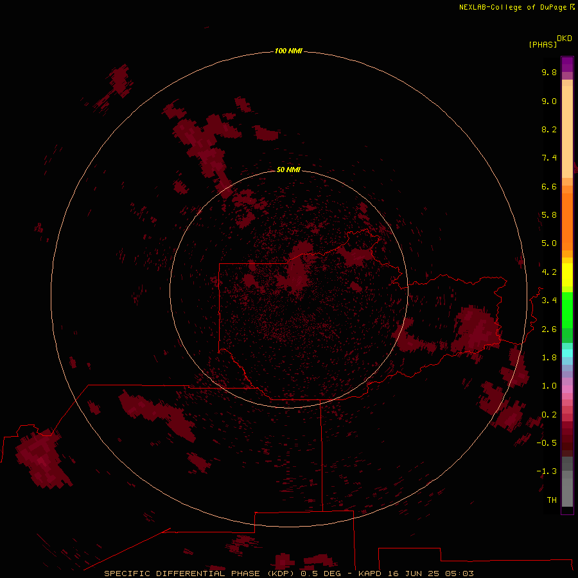This screenshot has width=578, height=578.
Task: Click the 1.0 value on the color scale
Action: (549, 386)
